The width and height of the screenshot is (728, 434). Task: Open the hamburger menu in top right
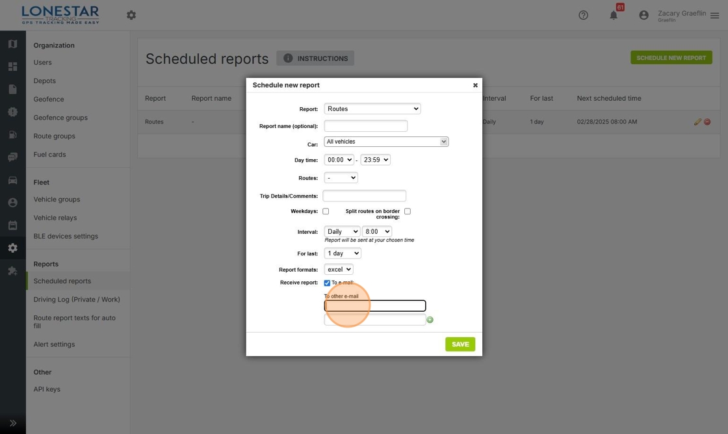[x=714, y=16]
